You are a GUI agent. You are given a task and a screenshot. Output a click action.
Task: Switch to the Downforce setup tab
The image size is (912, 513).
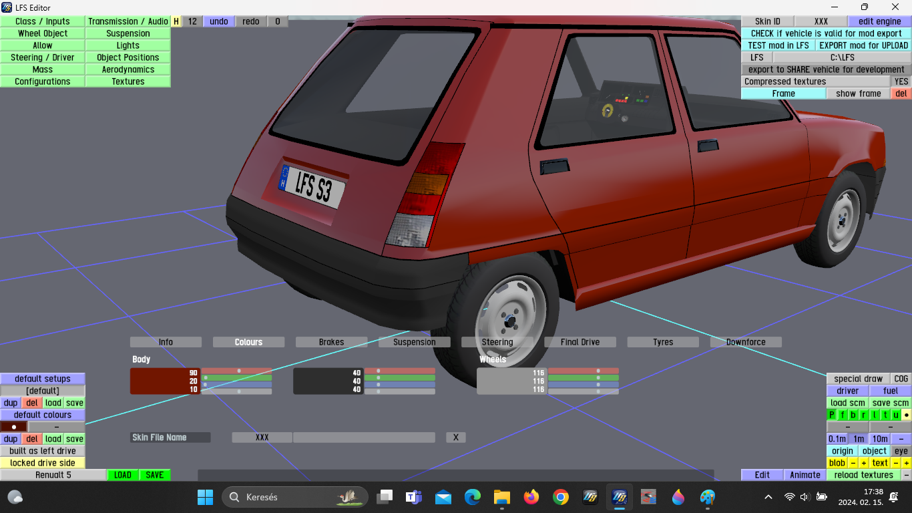point(746,342)
